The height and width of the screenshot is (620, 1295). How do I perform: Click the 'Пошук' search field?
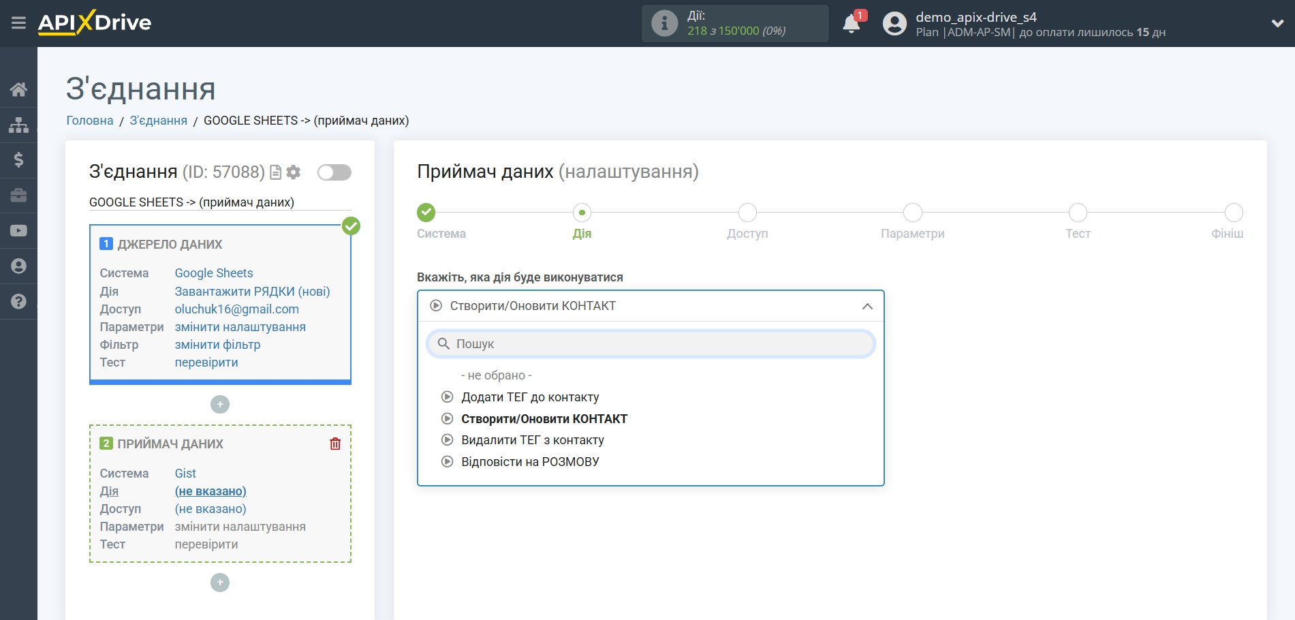coord(651,344)
